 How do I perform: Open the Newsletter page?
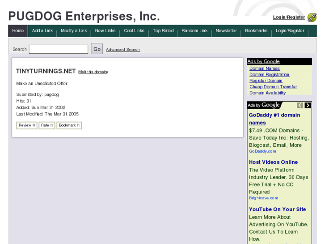click(226, 31)
